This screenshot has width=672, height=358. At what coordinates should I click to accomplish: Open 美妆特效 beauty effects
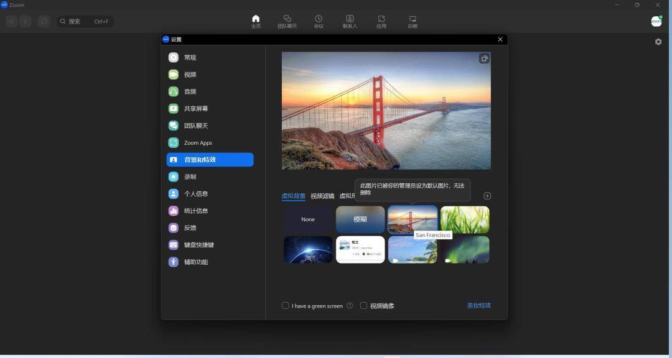[478, 305]
